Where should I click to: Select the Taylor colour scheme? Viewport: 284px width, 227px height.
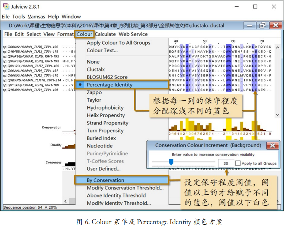point(94,100)
